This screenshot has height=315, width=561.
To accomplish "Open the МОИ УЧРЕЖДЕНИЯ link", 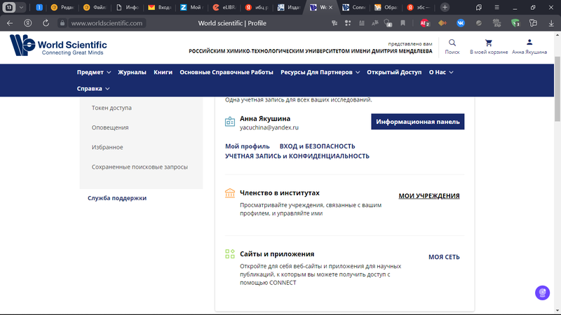I will tap(429, 196).
